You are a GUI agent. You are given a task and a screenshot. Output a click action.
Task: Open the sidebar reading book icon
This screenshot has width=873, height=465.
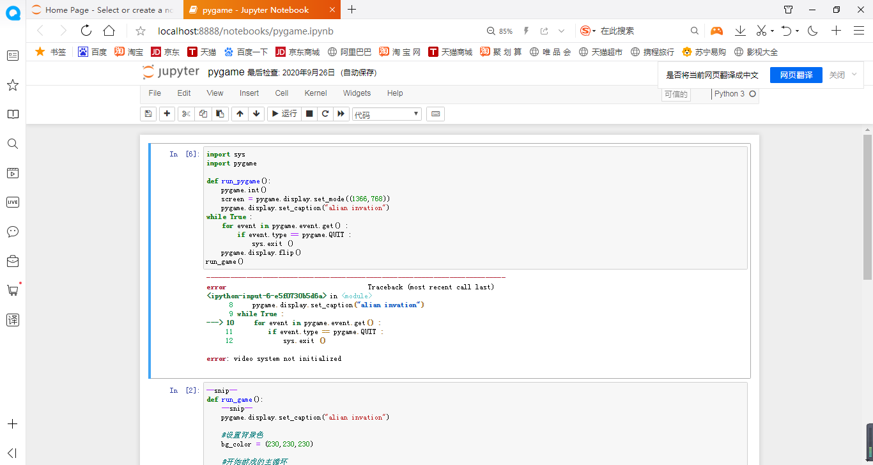tap(13, 114)
